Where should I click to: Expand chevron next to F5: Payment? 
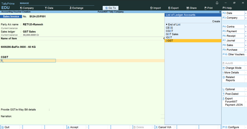[x=246, y=31]
